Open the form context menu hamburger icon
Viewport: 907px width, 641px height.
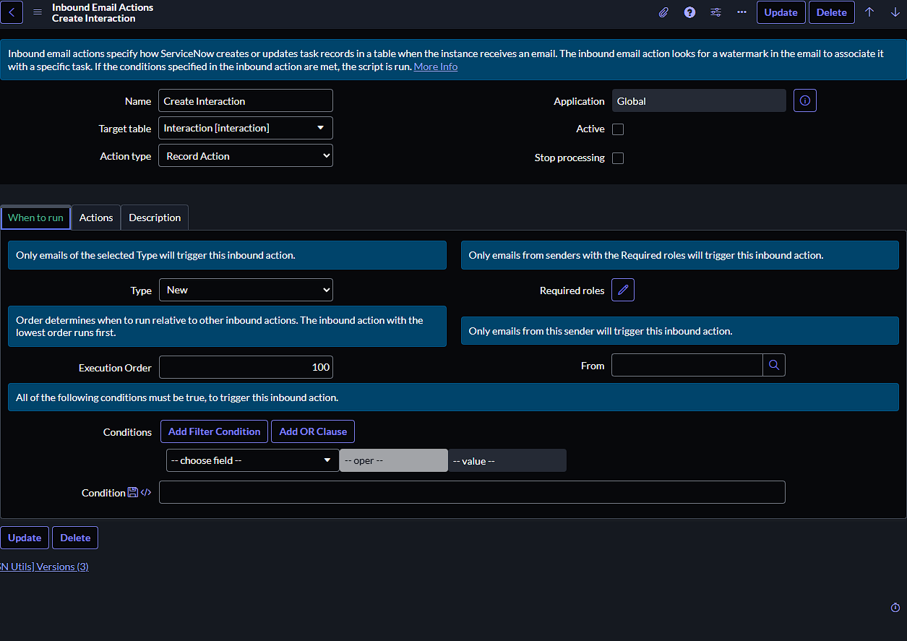[x=38, y=12]
